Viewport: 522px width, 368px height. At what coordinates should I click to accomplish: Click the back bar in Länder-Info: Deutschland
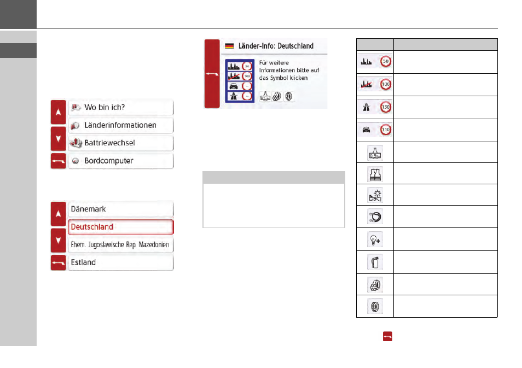(x=212, y=74)
